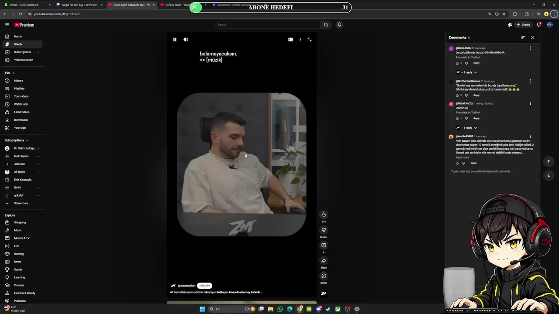Viewport: 559px width, 314px height.
Task: Open History in the sidebar
Action: coord(22,81)
